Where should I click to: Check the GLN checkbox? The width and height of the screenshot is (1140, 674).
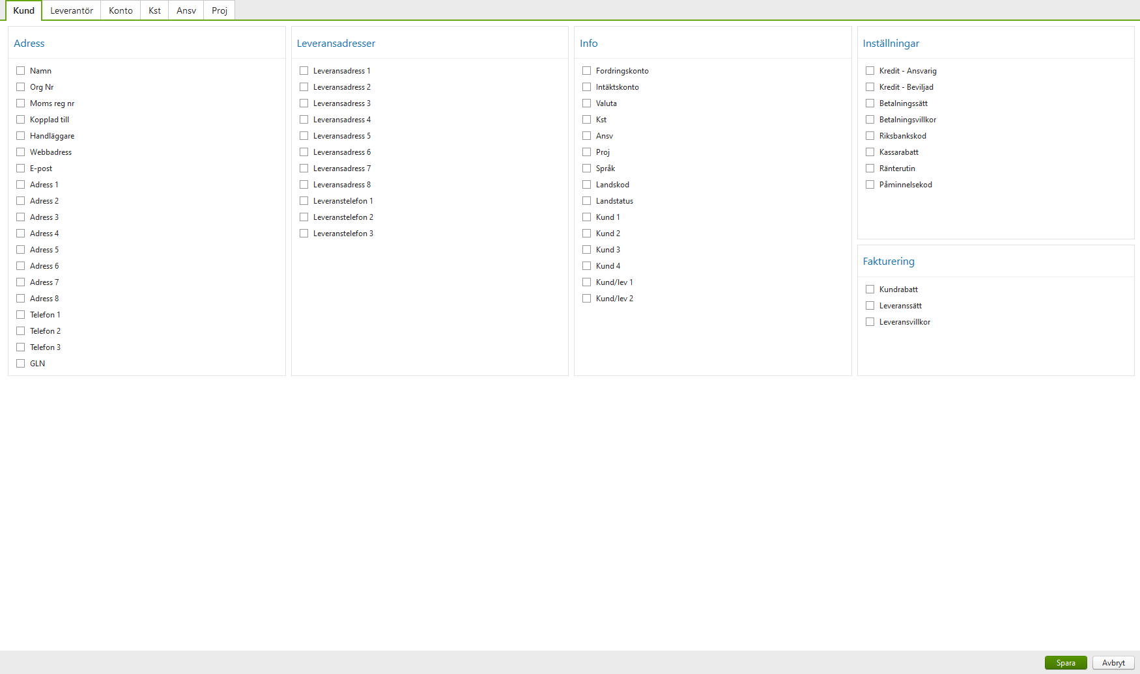click(x=20, y=363)
